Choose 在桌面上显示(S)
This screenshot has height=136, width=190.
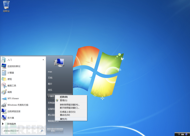[x=71, y=112]
